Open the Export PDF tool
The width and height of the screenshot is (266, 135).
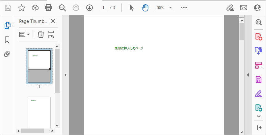click(x=259, y=51)
